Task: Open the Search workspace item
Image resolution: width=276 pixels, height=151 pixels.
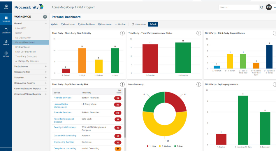Action: click(19, 33)
